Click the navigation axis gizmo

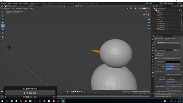tap(146, 14)
